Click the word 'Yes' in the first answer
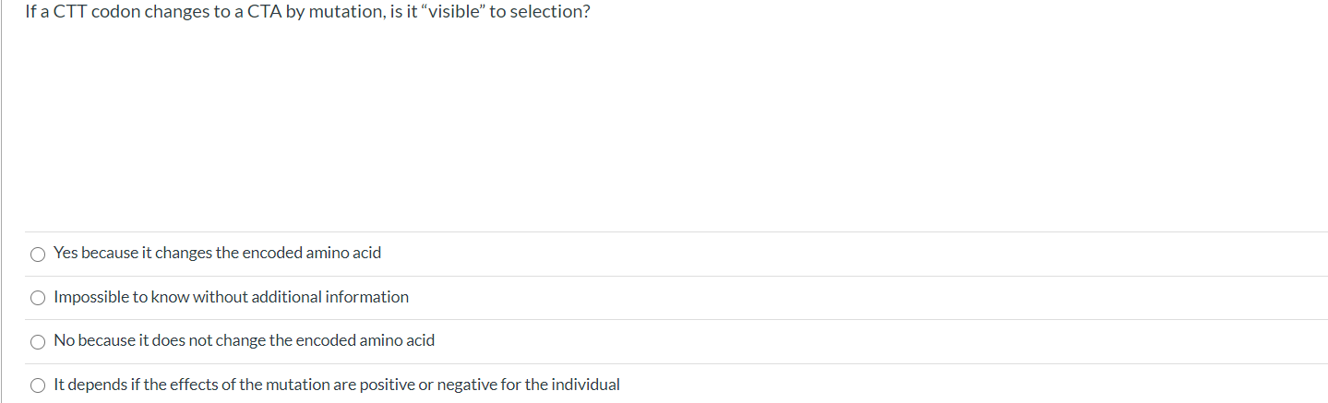This screenshot has width=1328, height=403. (x=66, y=253)
